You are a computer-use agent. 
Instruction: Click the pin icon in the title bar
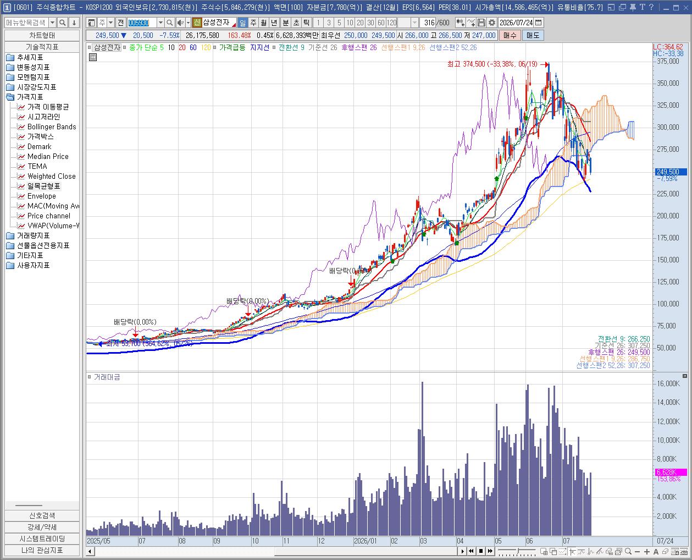pos(633,7)
